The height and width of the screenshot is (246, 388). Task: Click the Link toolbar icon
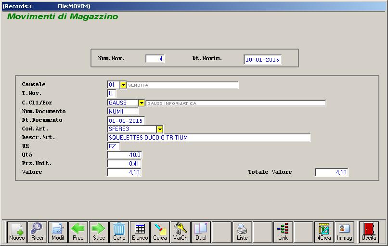coord(283,232)
